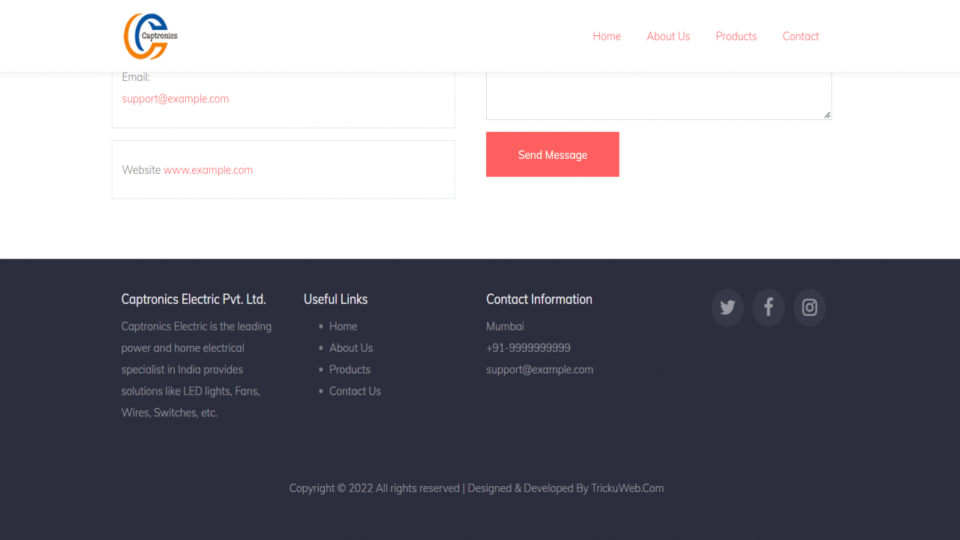Select Products under Useful Links
Image resolution: width=960 pixels, height=540 pixels.
(349, 370)
